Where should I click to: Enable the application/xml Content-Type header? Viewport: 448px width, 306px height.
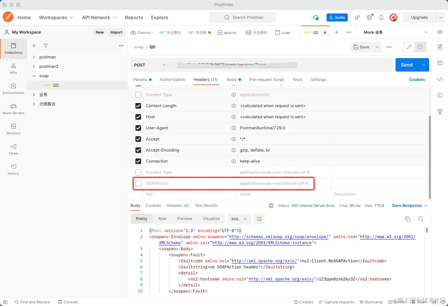[x=138, y=95]
